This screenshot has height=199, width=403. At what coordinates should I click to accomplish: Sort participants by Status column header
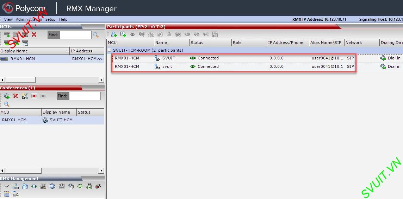[x=211, y=43]
